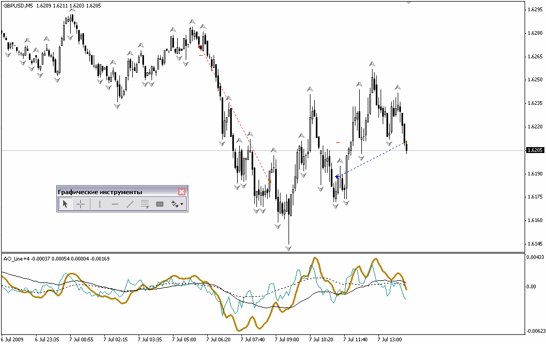This screenshot has height=344, width=546.
Task: Click the blue cross trendline anchor
Action: point(337,177)
